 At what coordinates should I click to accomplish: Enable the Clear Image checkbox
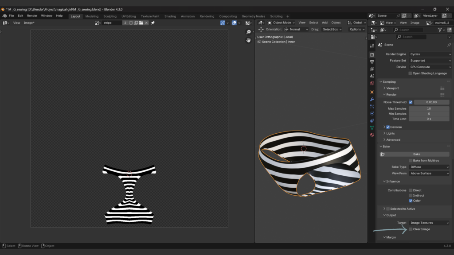[411, 229]
